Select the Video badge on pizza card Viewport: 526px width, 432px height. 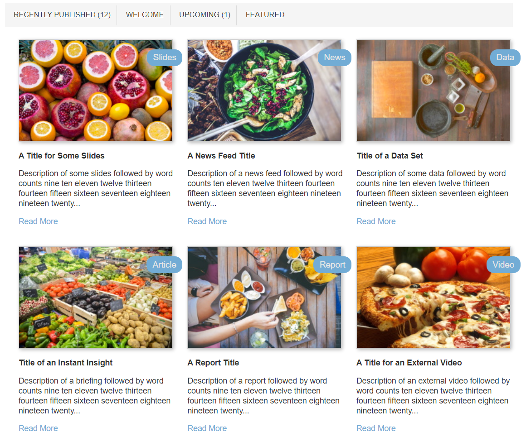point(503,265)
